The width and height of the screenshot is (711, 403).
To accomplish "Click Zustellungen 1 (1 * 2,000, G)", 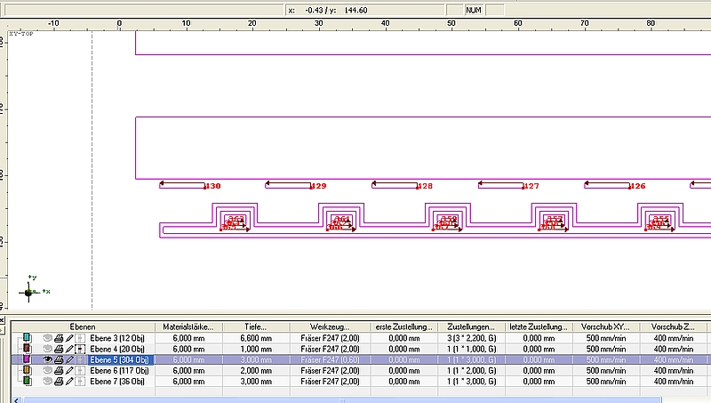I will tap(471, 370).
